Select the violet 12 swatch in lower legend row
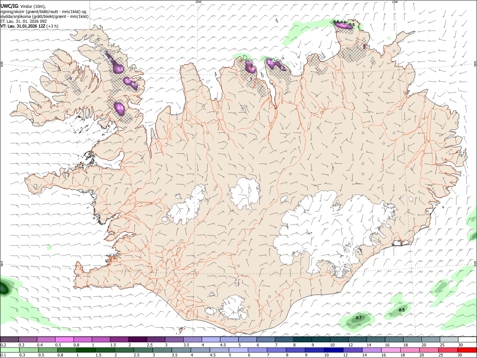The height and width of the screenshot is (358, 477). tap(353, 350)
